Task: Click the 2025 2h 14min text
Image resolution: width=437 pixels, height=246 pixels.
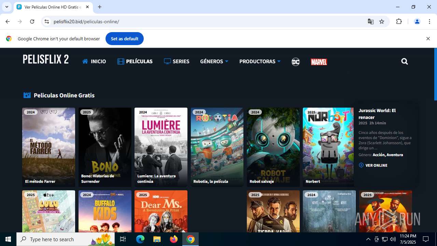Action: coord(372,123)
